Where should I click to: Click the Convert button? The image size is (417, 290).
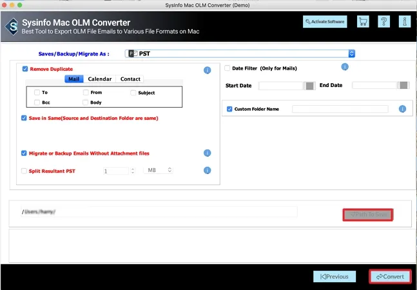coord(390,276)
